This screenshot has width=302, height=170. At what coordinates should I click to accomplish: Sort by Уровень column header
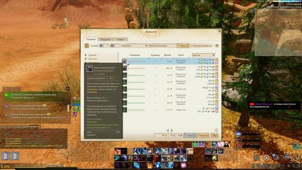point(155,55)
